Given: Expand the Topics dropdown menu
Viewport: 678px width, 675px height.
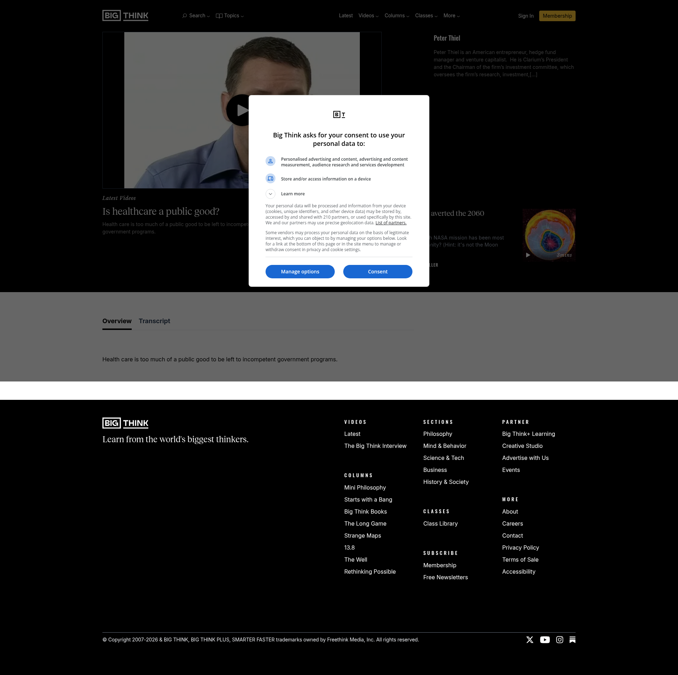Looking at the screenshot, I should [230, 16].
